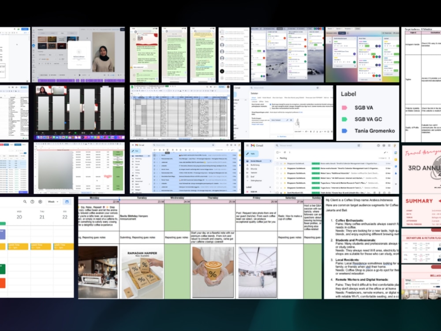The width and height of the screenshot is (441, 331).
Task: Click Help icon in Calendar window
Action: click(x=32, y=201)
